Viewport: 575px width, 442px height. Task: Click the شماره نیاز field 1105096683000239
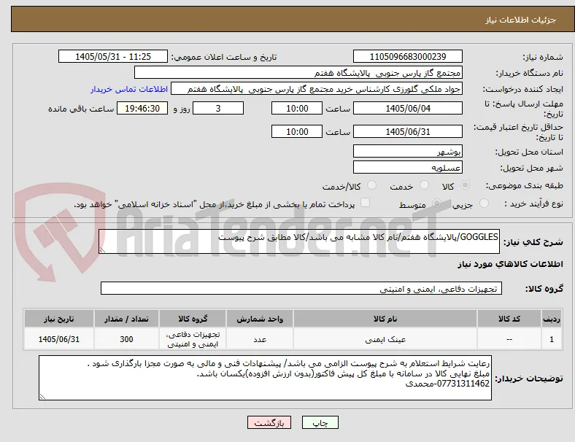(x=408, y=56)
